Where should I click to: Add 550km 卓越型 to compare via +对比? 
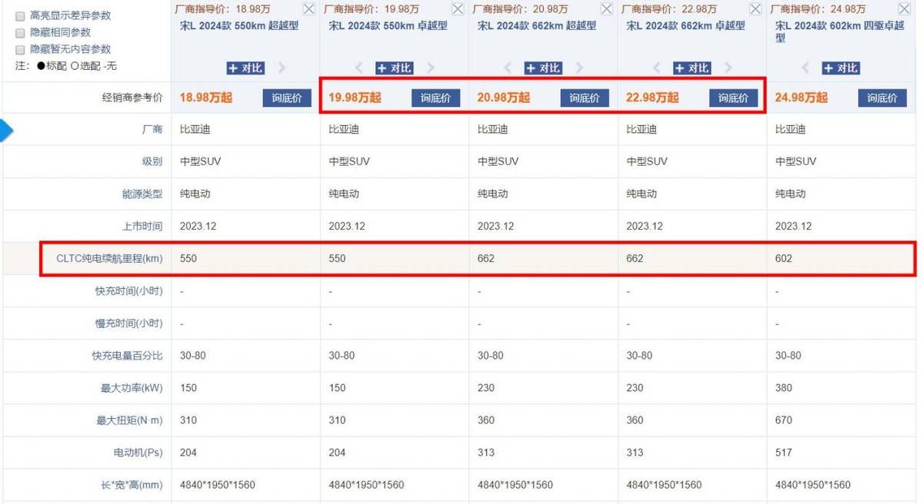pyautogui.click(x=395, y=68)
